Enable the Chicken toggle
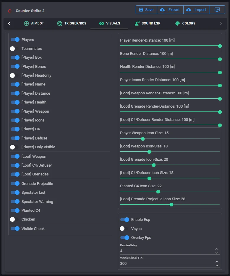This screenshot has width=230, height=276. pyautogui.click(x=14, y=219)
